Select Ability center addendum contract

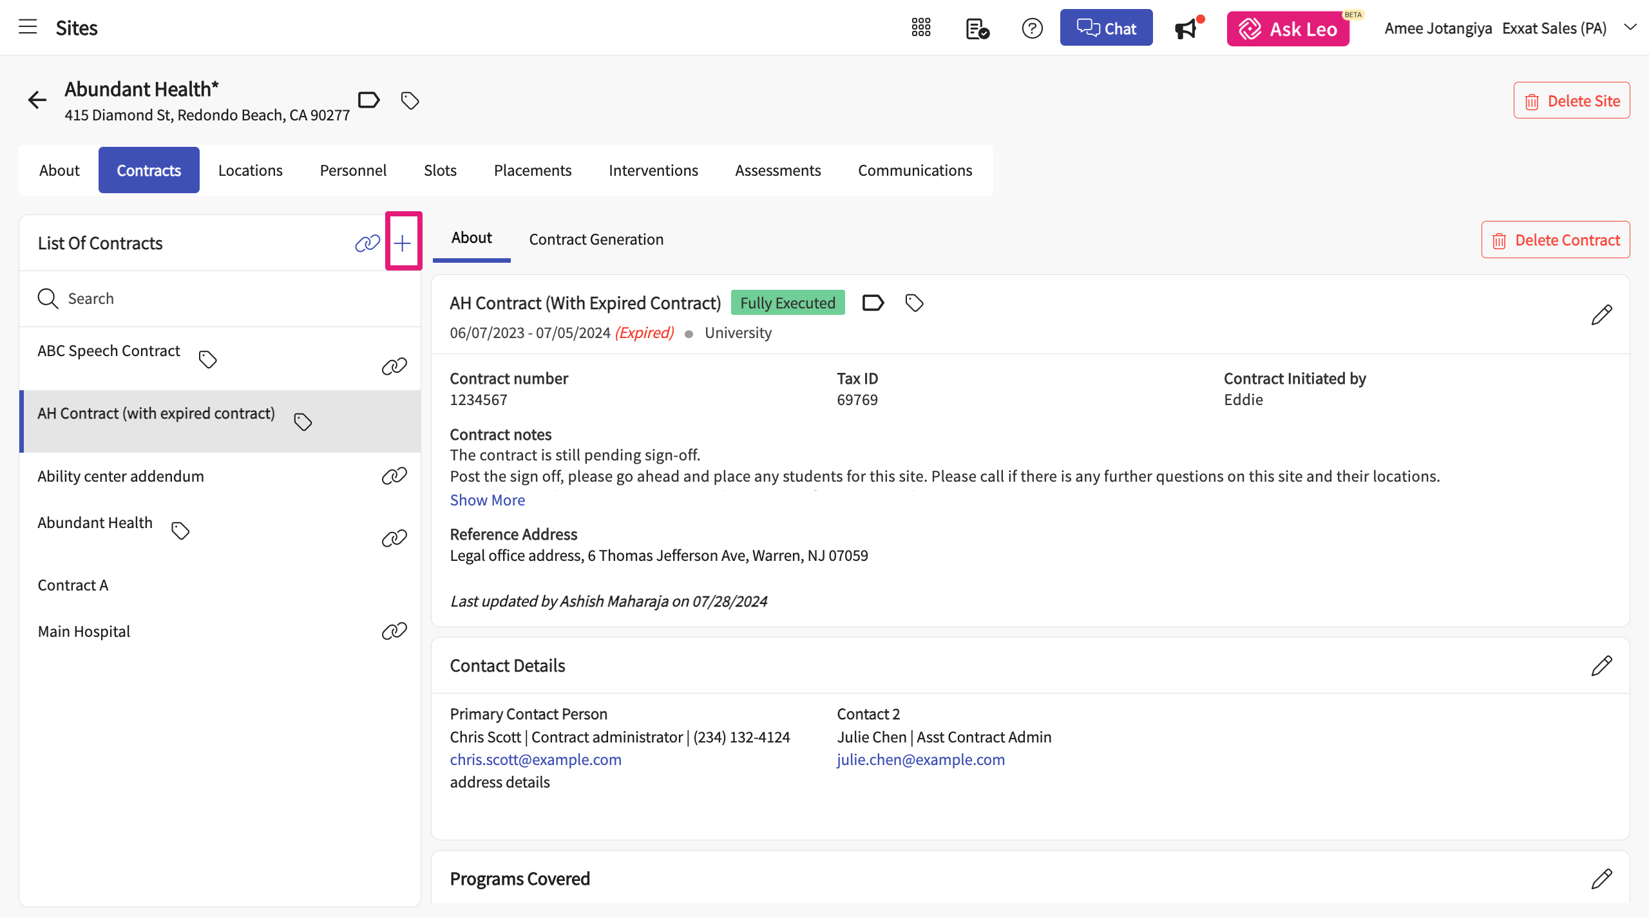pyautogui.click(x=120, y=477)
